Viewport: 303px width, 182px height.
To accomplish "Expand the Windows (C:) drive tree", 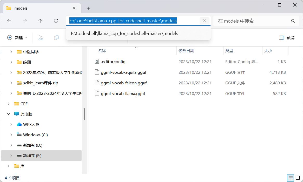I will point(11,135).
